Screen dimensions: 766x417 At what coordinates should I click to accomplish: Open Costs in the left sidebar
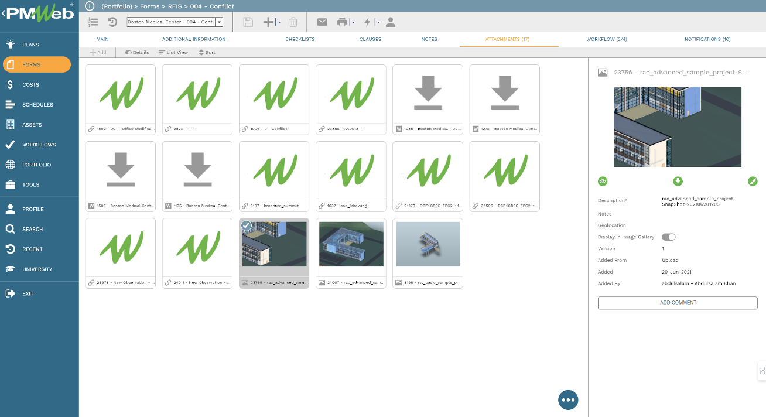point(39,85)
